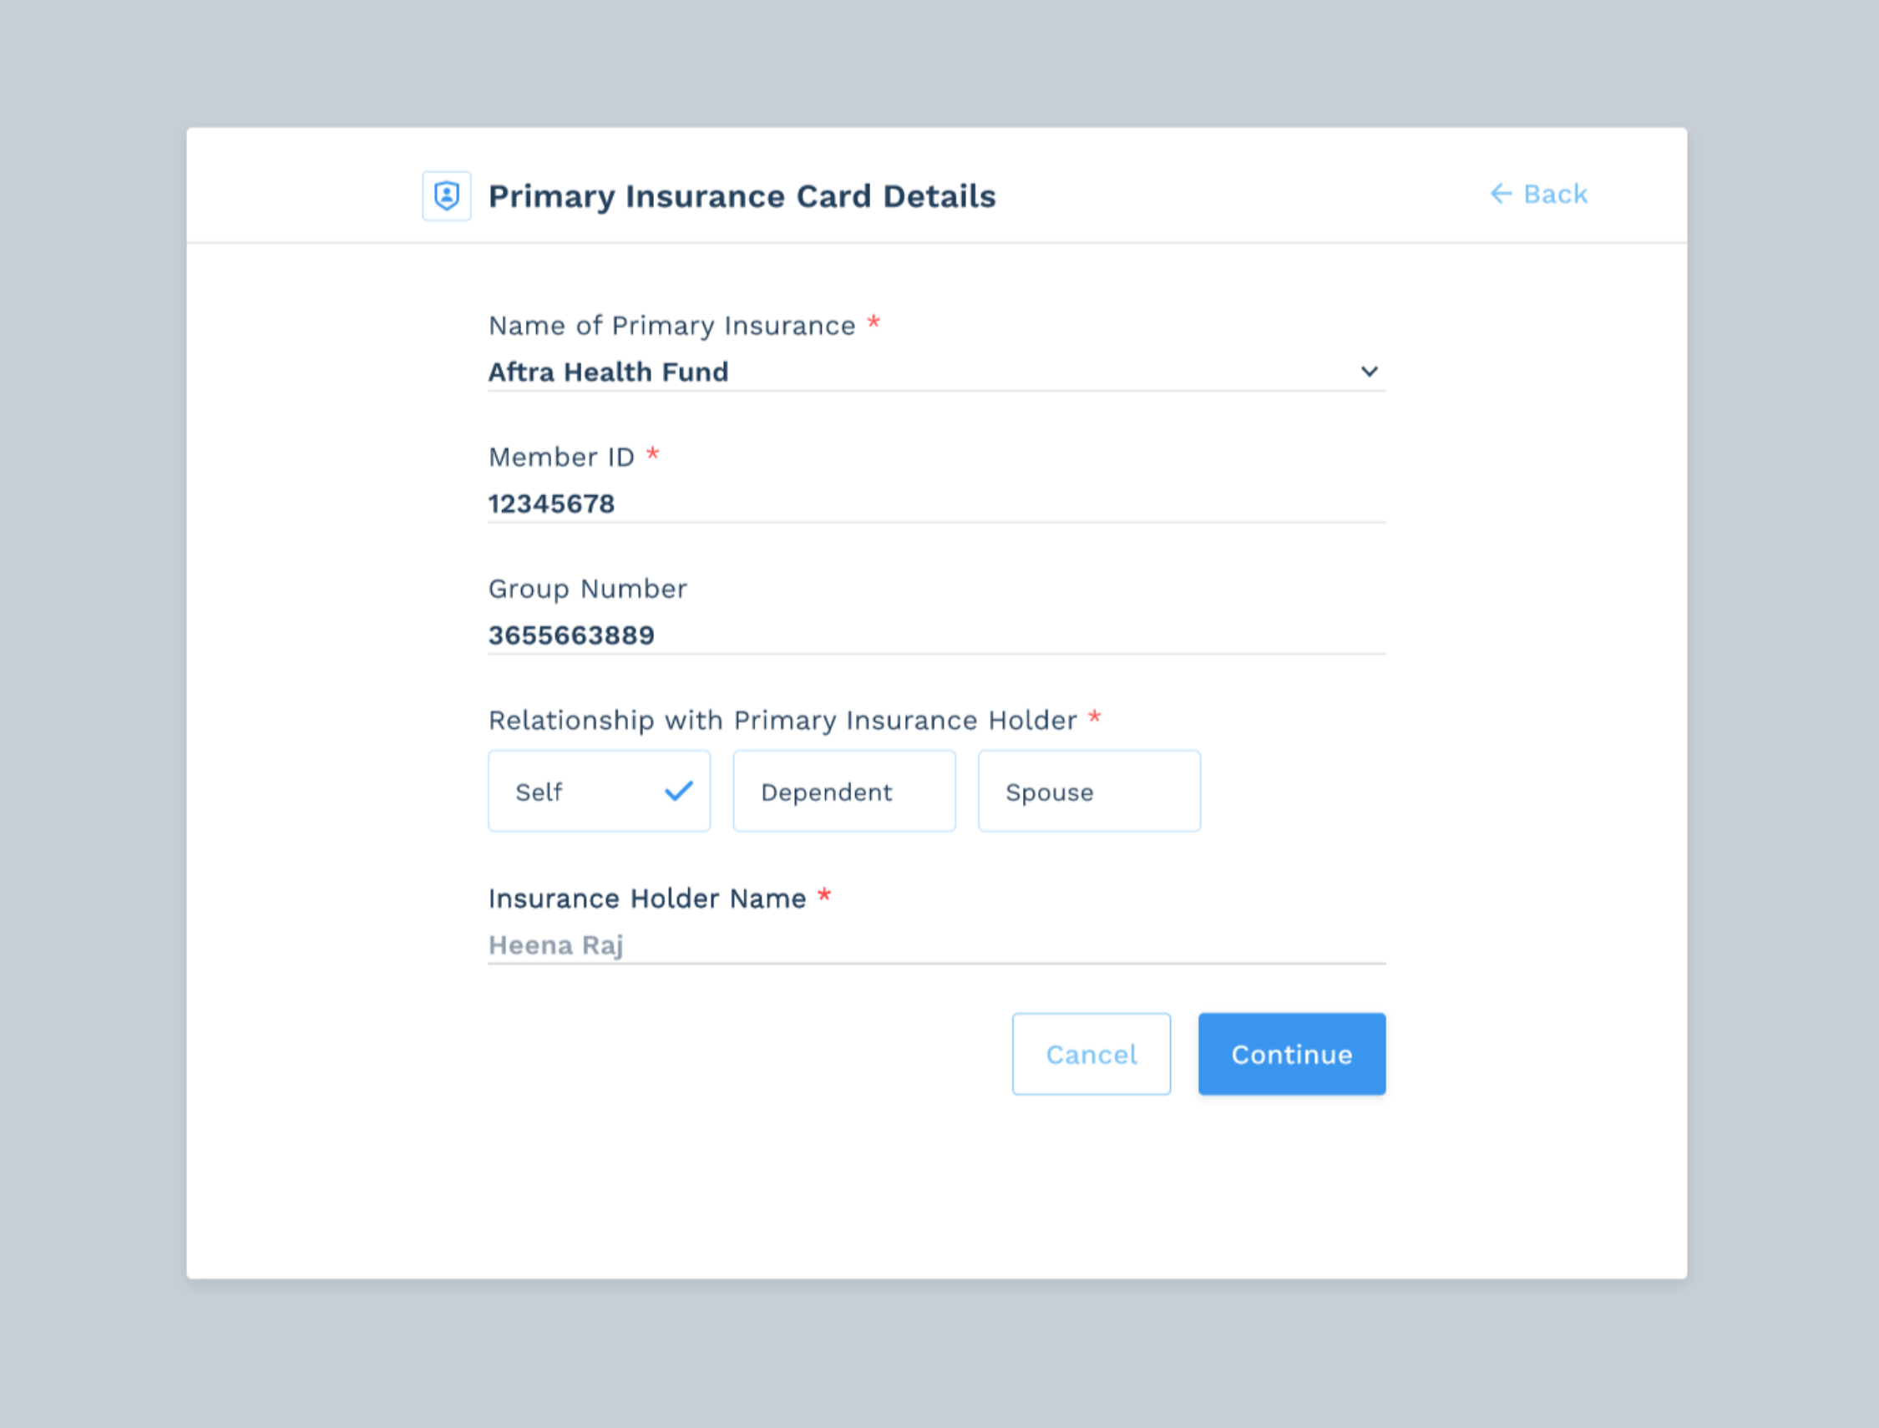
Task: Click the blue checkmark in Self option
Action: pos(678,792)
